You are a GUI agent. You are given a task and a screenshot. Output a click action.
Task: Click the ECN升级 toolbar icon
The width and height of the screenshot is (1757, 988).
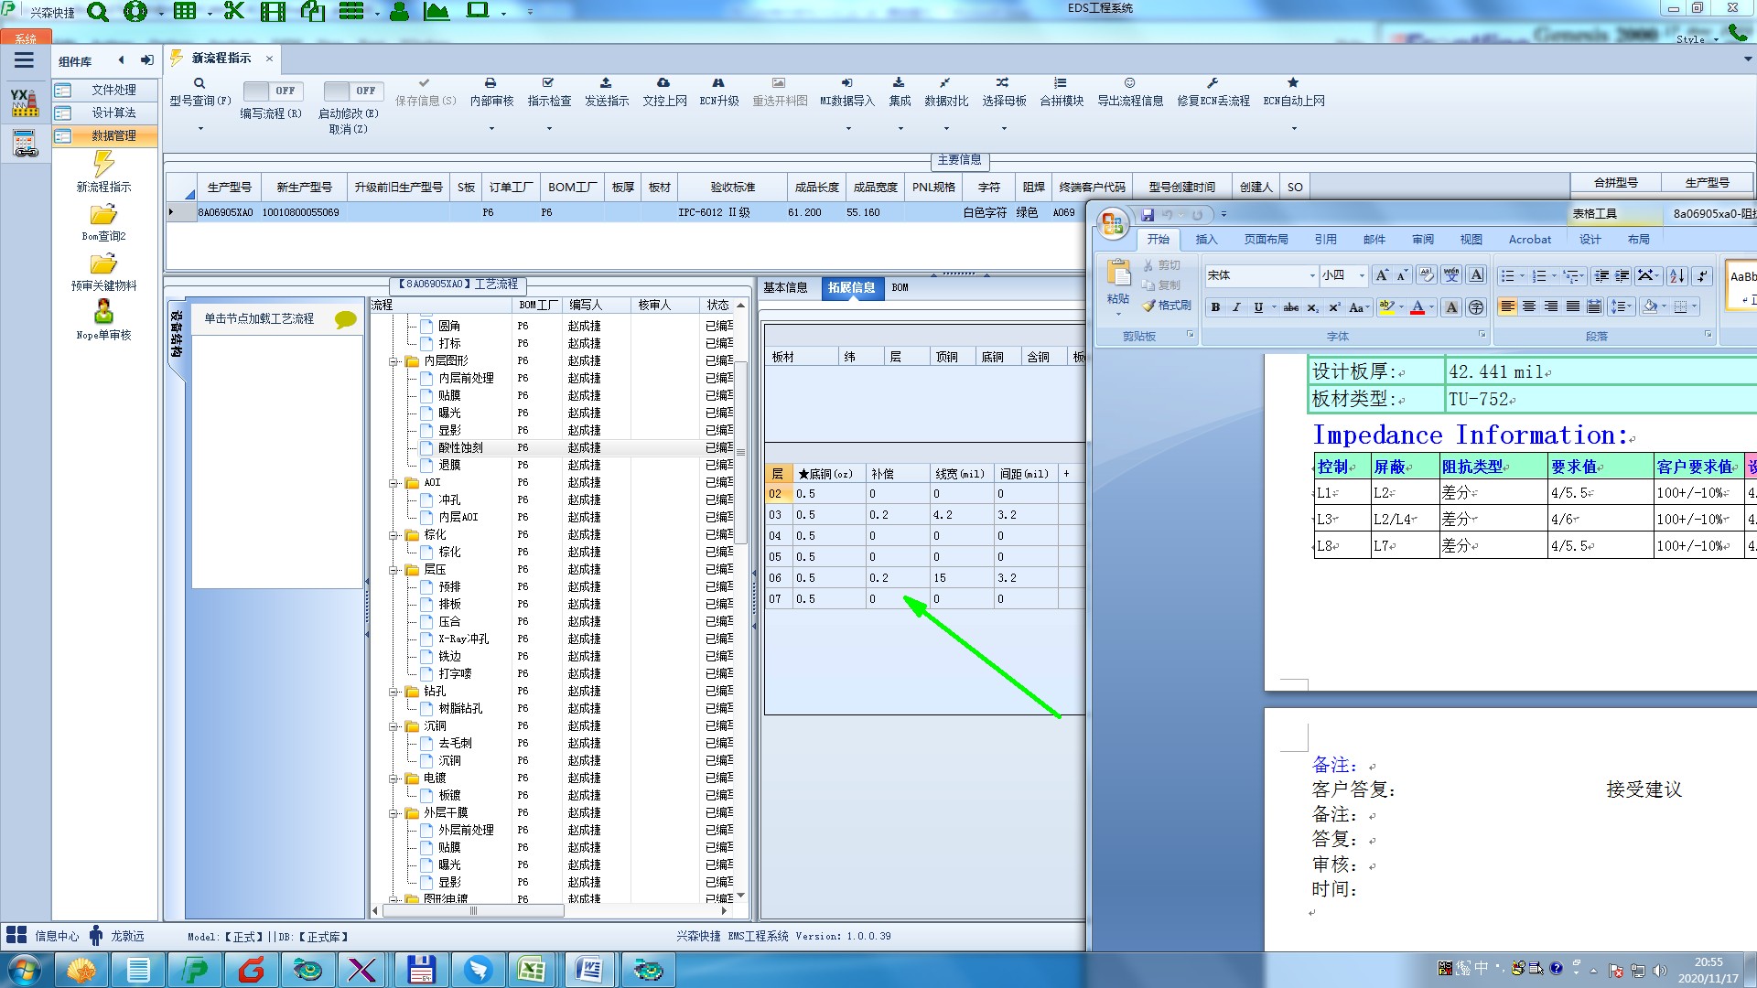coord(718,83)
